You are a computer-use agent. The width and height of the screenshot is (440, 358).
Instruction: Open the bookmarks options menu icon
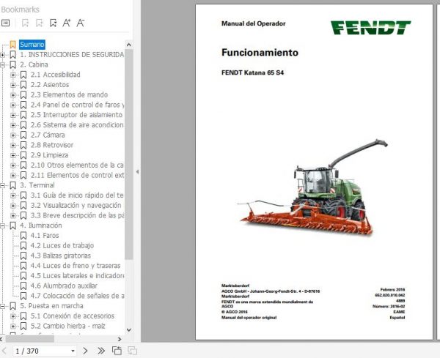click(x=5, y=23)
